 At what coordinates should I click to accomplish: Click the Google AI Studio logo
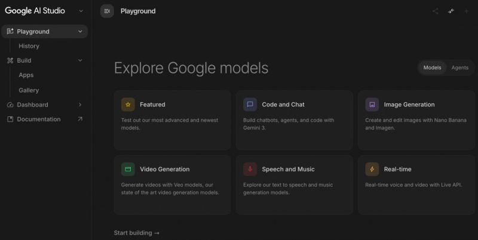pos(35,11)
